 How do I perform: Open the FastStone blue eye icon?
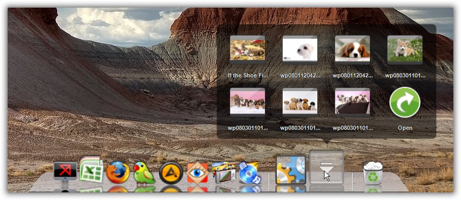pyautogui.click(x=197, y=173)
